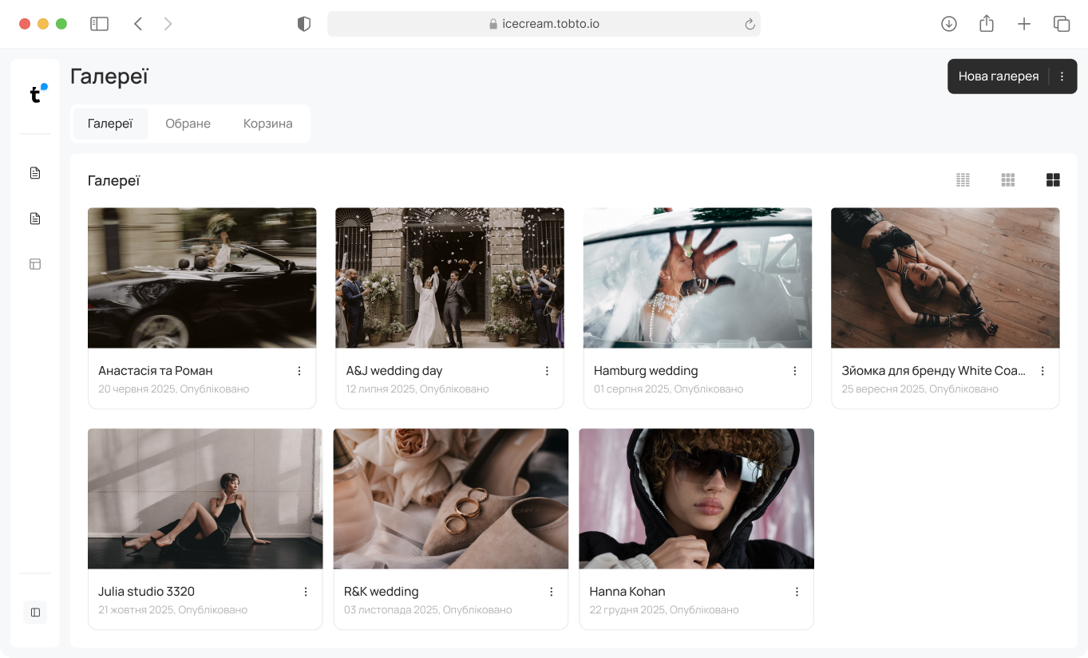The image size is (1088, 658).
Task: Click the Safari downloads icon
Action: (x=949, y=24)
